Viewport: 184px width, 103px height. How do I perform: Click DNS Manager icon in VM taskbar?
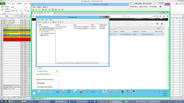(x=105, y=91)
